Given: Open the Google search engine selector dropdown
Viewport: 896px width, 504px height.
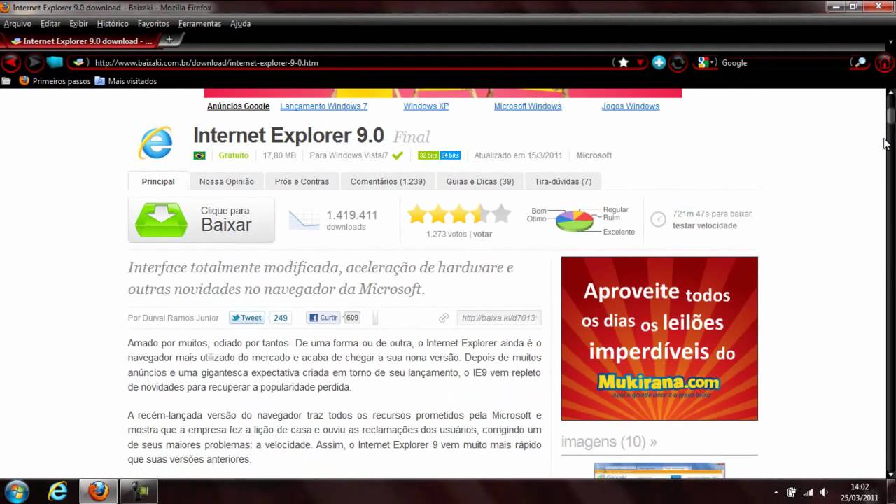Looking at the screenshot, I should coord(707,62).
